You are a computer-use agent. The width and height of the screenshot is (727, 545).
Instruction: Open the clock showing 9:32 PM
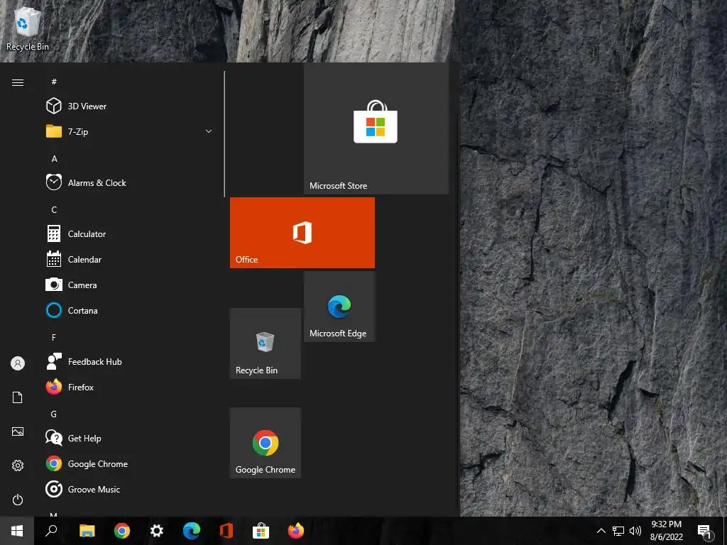point(666,531)
